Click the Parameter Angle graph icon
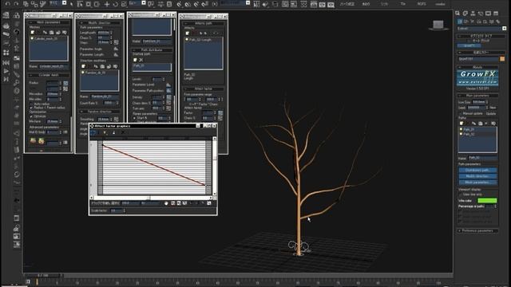 tap(116, 49)
